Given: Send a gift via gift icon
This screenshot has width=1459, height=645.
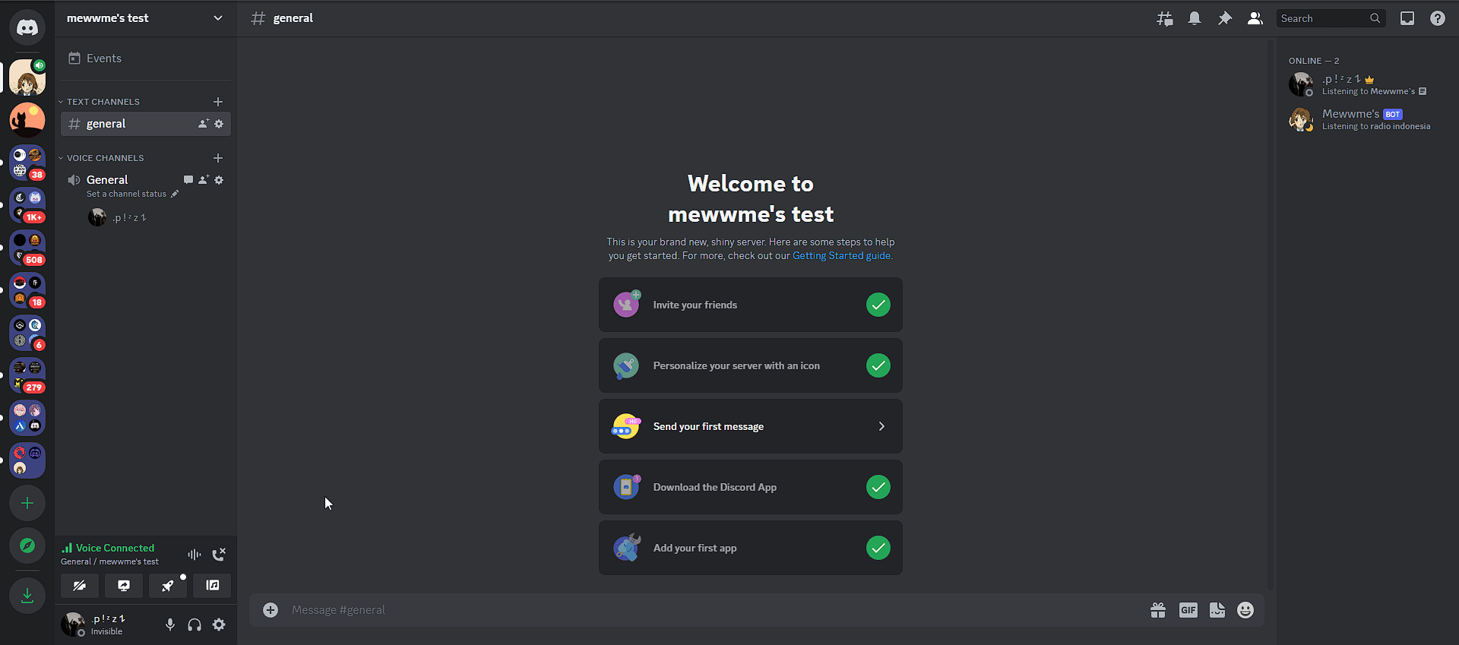Looking at the screenshot, I should [1157, 610].
